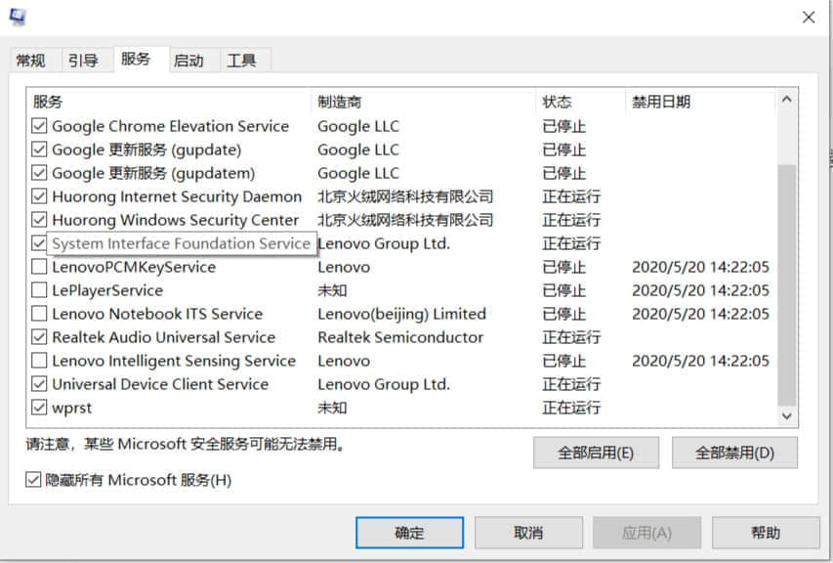Toggle 隐藏所有 Microsoft 服务 checkbox
833x563 pixels.
click(x=33, y=480)
